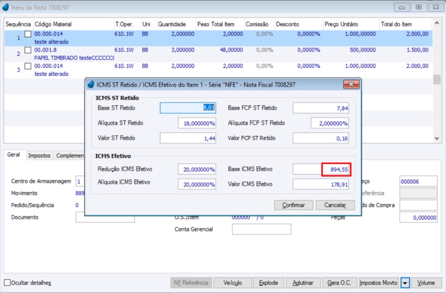Image resolution: width=446 pixels, height=293 pixels.
Task: Select the Geral tab
Action: point(13,155)
